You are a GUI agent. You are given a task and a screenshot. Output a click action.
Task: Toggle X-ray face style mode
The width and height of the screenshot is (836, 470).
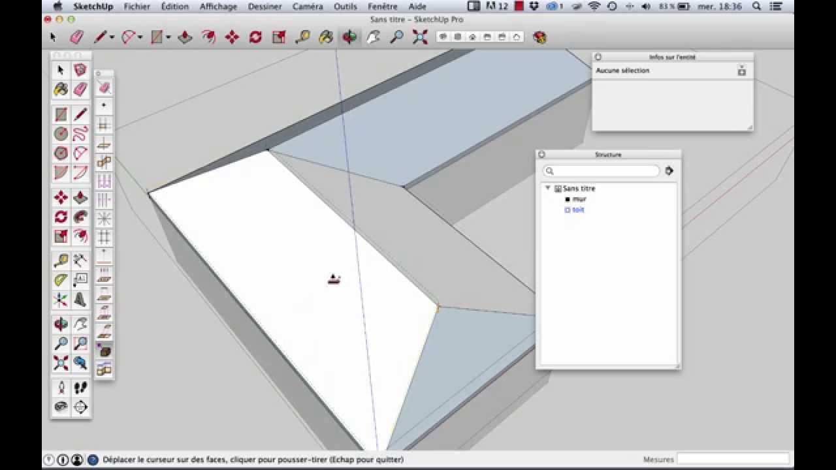click(x=443, y=37)
